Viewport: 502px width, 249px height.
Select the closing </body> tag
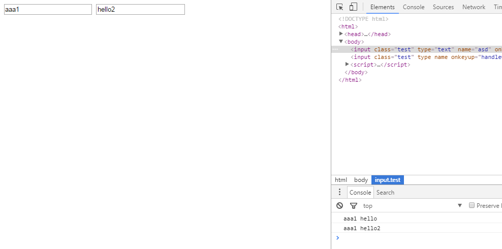coord(356,72)
